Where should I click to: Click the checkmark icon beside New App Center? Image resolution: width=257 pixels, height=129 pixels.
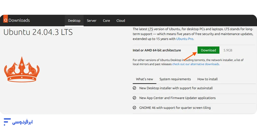pos(135,98)
